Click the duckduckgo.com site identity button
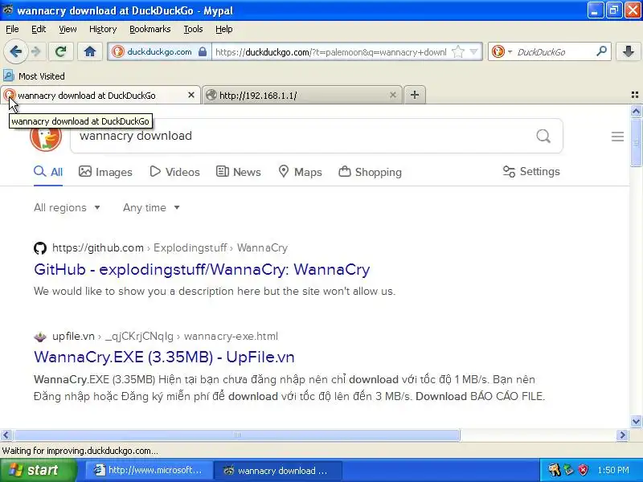This screenshot has width=643, height=482. pos(159,51)
